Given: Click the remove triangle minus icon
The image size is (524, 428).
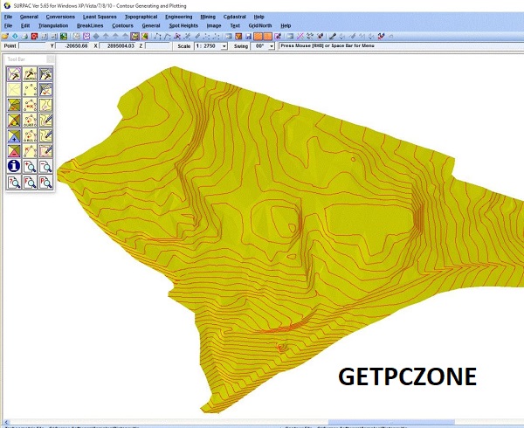Looking at the screenshot, I should 14,151.
